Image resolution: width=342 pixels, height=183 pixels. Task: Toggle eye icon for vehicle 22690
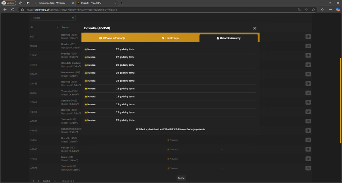(x=308, y=55)
